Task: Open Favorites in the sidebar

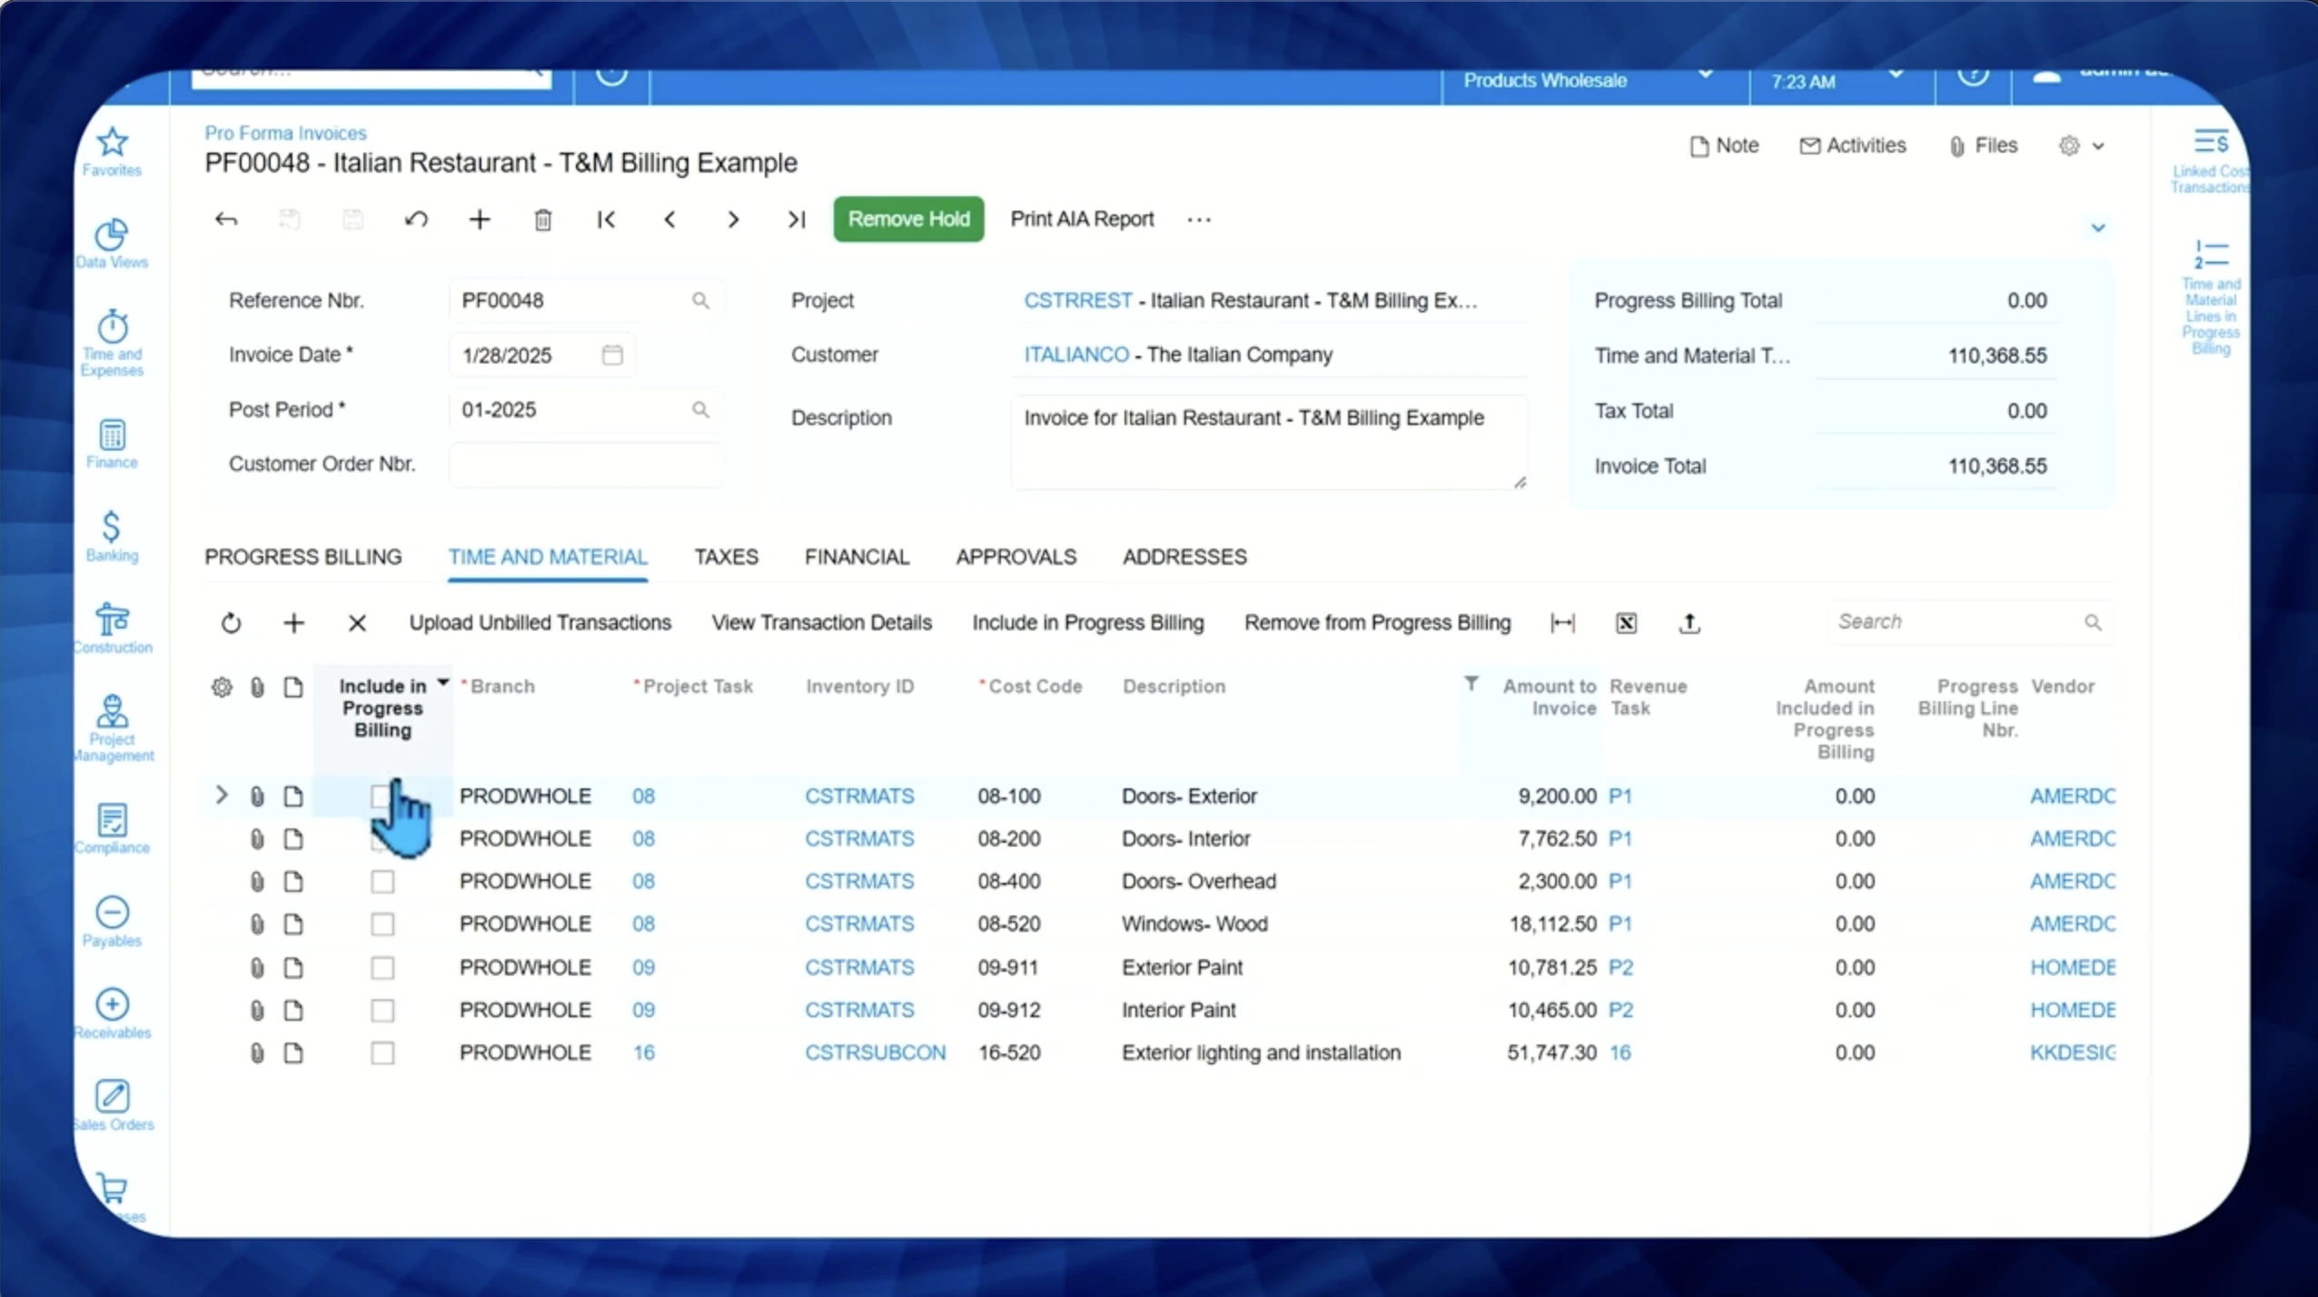Action: (x=112, y=151)
